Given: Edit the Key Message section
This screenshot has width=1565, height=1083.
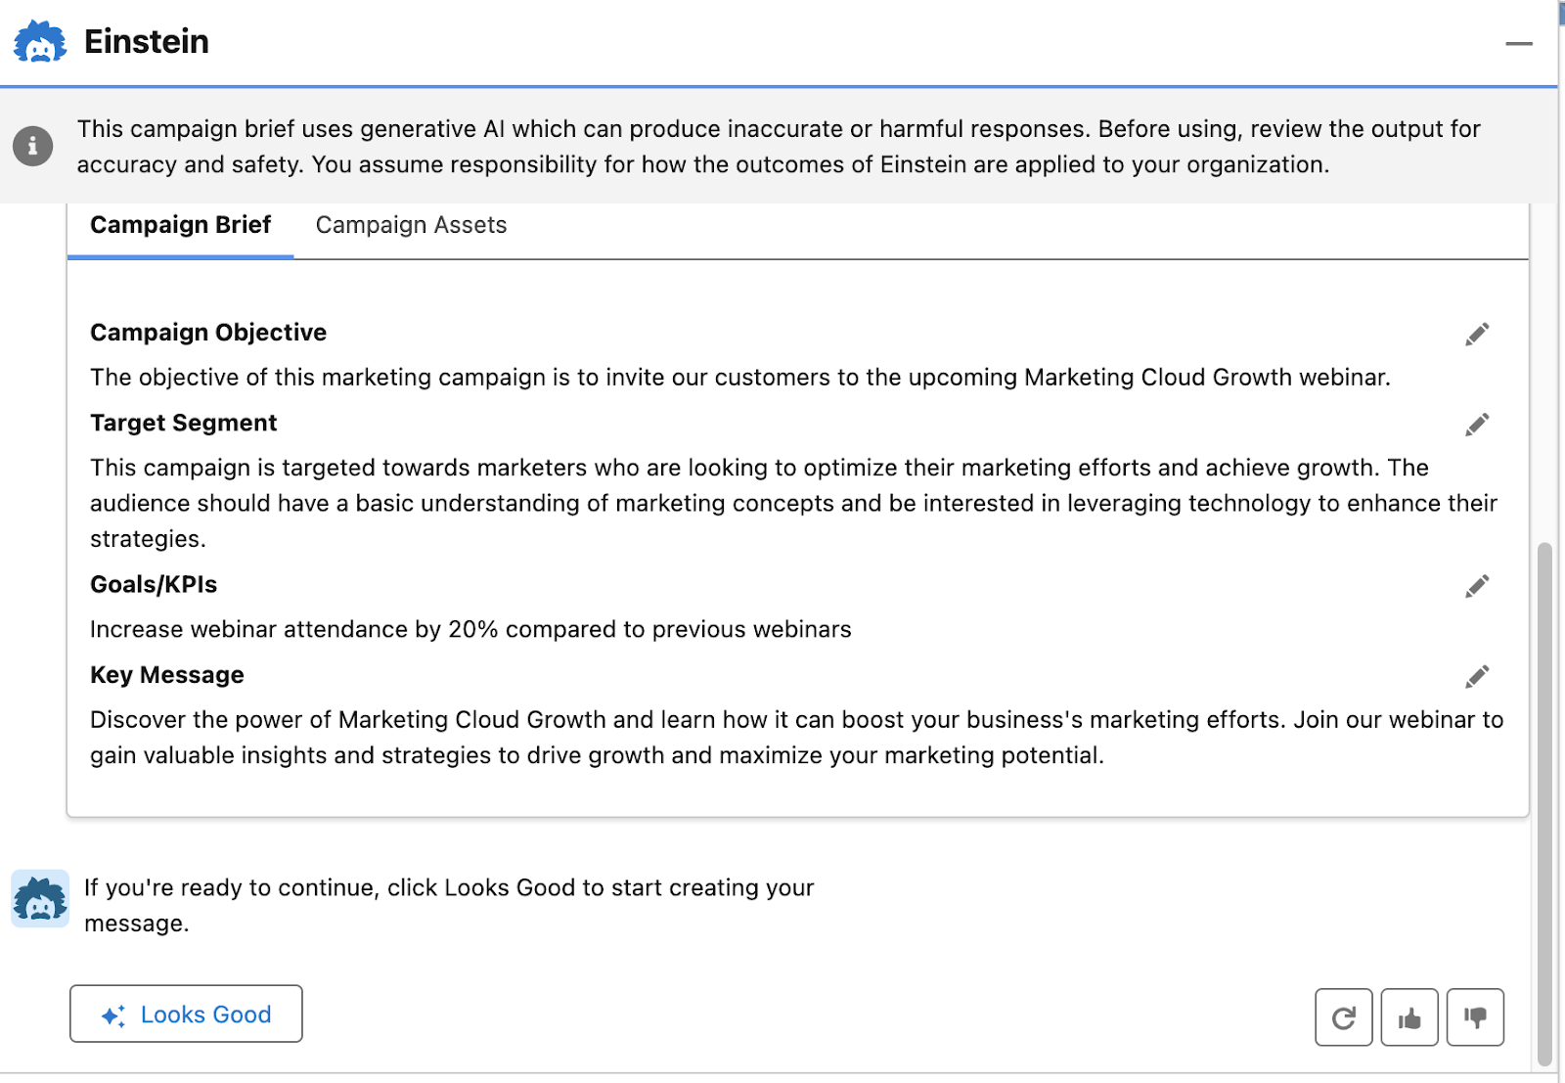Looking at the screenshot, I should pyautogui.click(x=1477, y=676).
